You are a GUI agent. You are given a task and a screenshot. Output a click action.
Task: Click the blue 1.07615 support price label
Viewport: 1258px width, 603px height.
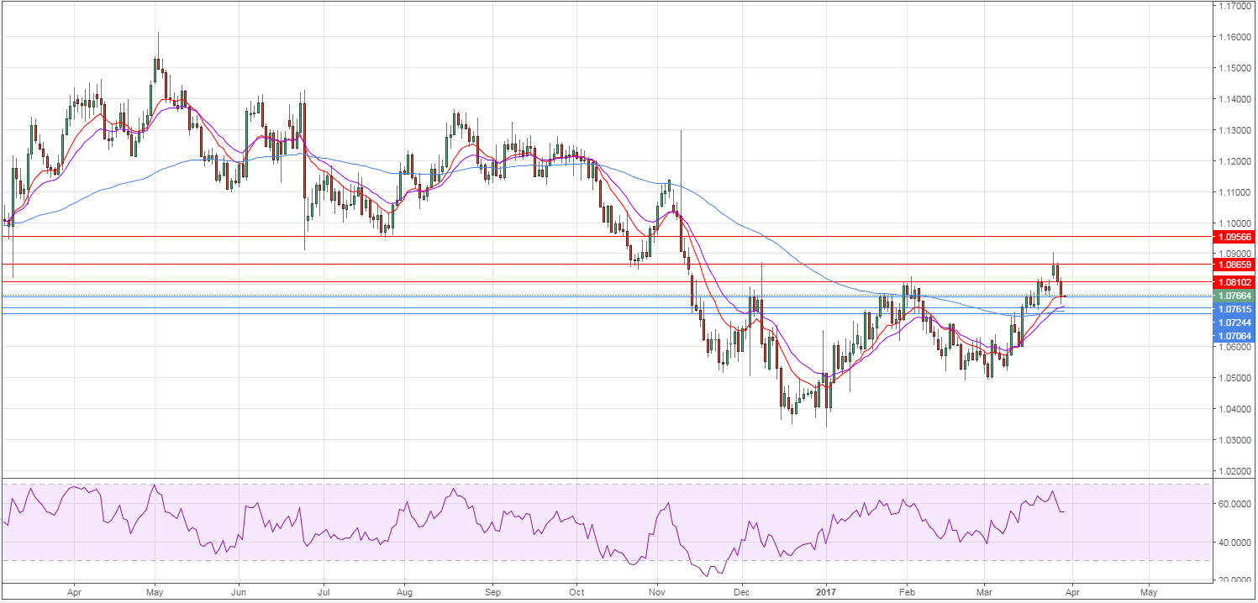[1234, 309]
